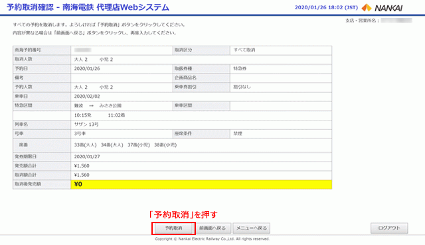Click the 内容が異なる場合は instruction line
425x245 pixels.
(x=94, y=33)
